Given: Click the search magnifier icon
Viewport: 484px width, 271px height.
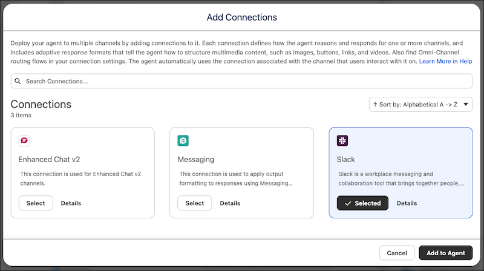Looking at the screenshot, I should tap(18, 81).
